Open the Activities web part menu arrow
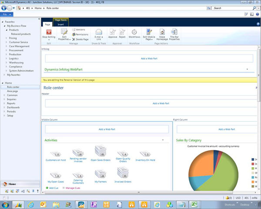 coord(163,140)
